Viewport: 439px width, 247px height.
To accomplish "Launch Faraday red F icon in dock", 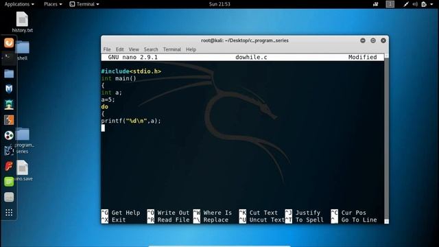I will [9, 166].
